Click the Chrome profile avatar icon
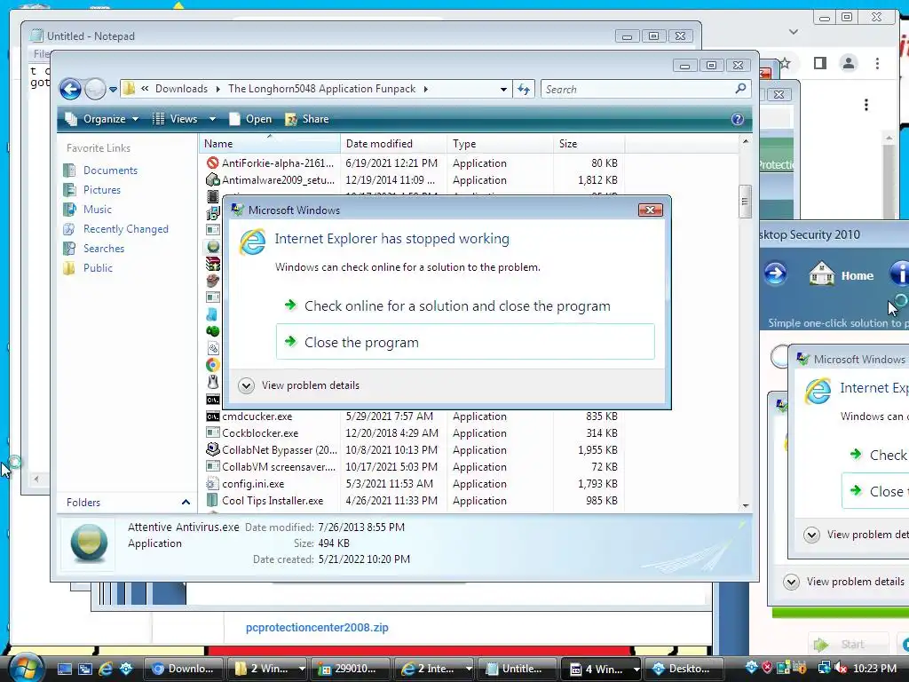909x682 pixels. coord(848,63)
